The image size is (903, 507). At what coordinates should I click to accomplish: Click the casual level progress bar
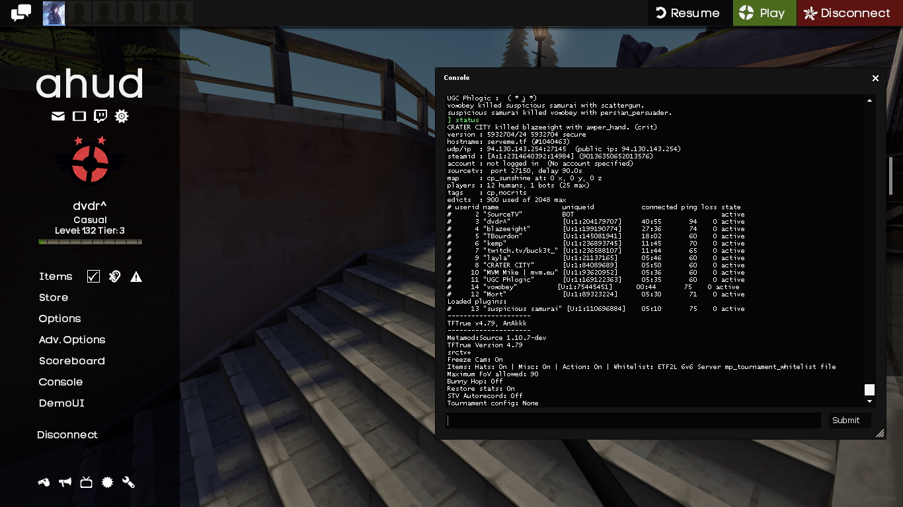tap(90, 242)
